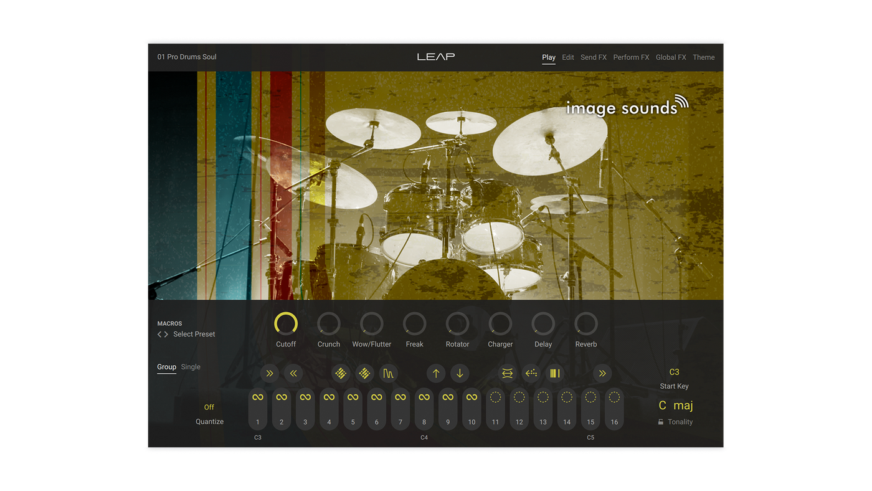
Task: Trigger loop pad 10
Action: pos(472,409)
